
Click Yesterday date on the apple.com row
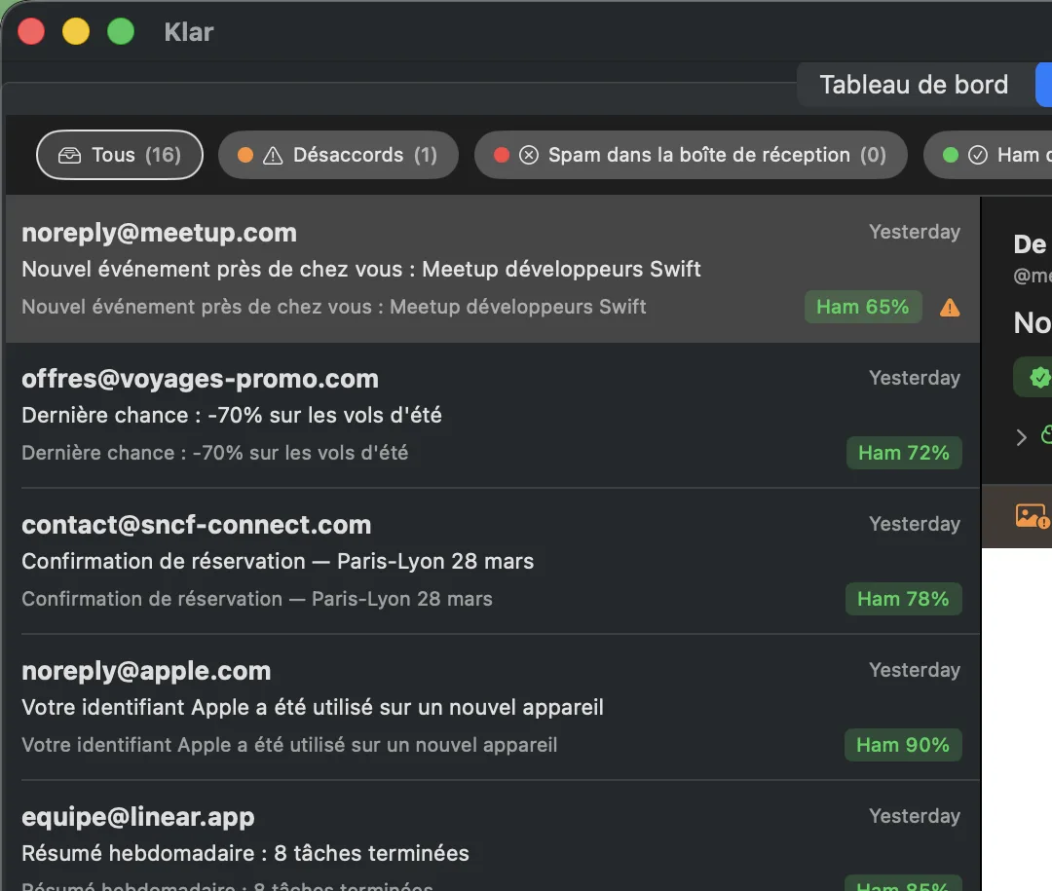click(915, 670)
